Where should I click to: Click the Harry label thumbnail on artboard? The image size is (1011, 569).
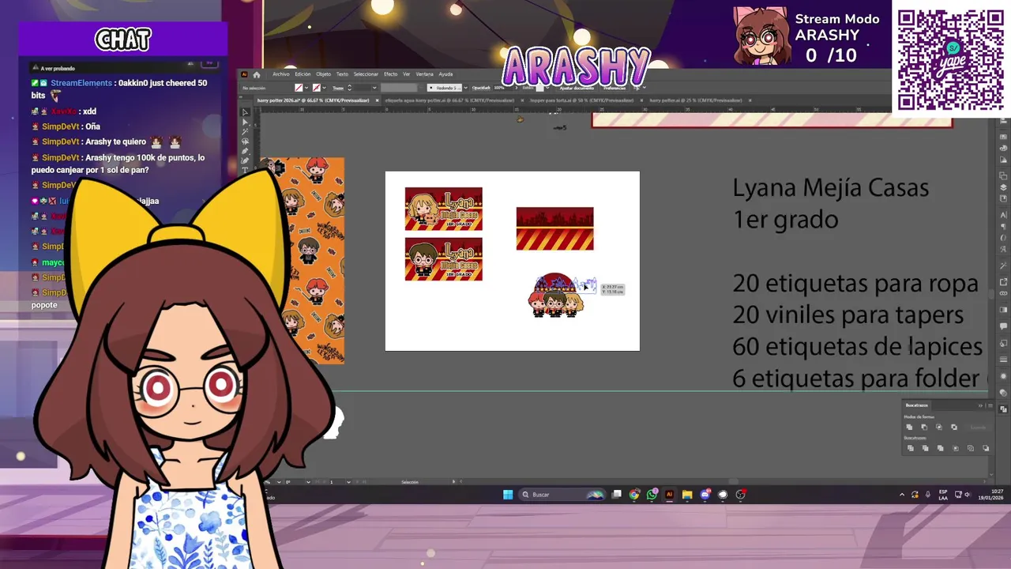click(x=443, y=259)
